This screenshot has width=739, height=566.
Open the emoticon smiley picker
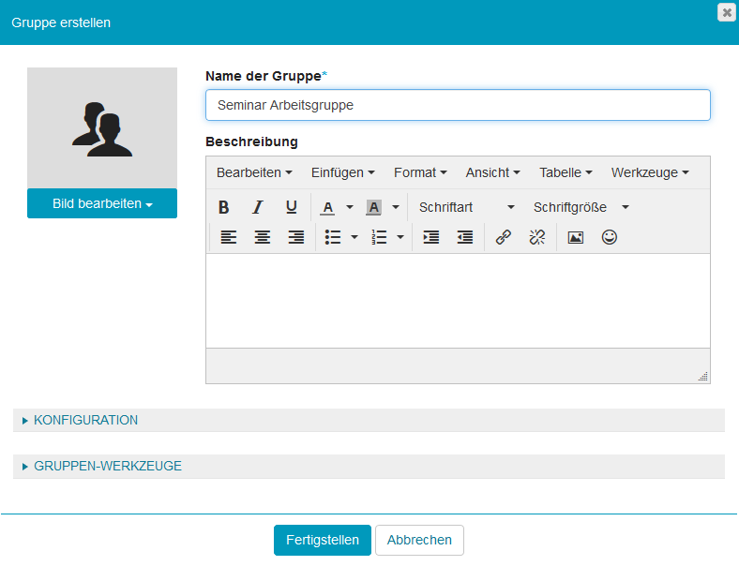(x=610, y=238)
